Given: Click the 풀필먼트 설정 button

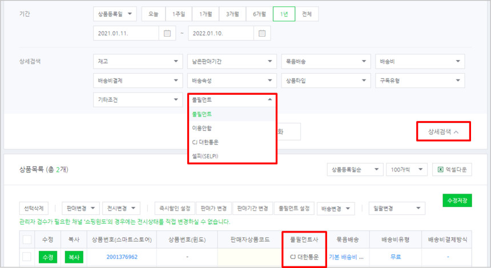Looking at the screenshot, I should click(x=294, y=209).
